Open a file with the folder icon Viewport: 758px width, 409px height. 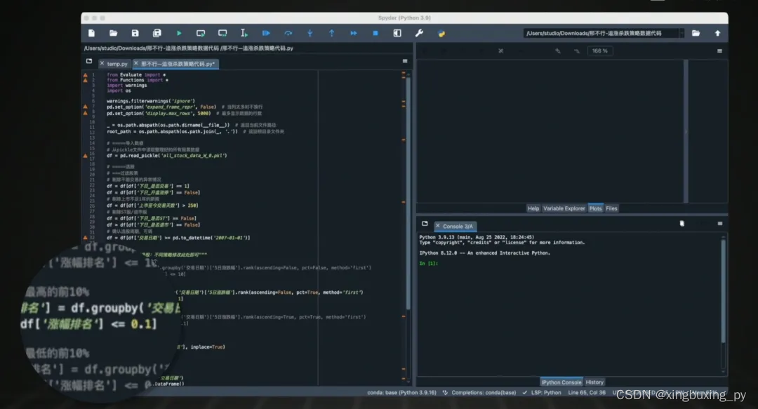point(113,33)
